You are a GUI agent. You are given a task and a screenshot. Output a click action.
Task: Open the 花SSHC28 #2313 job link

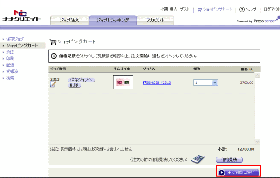pyautogui.click(x=157, y=82)
